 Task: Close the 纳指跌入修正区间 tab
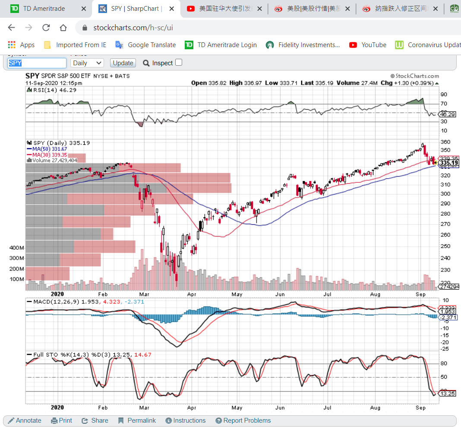tap(436, 9)
